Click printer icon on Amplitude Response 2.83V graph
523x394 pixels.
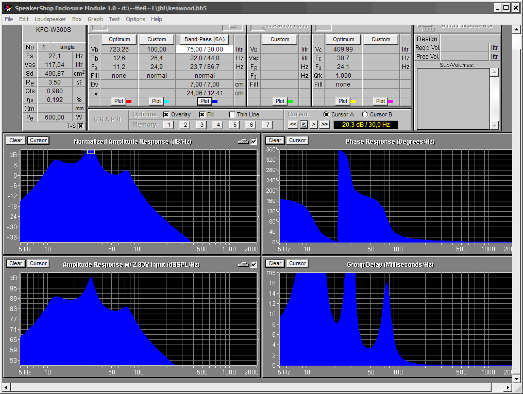pyautogui.click(x=243, y=265)
